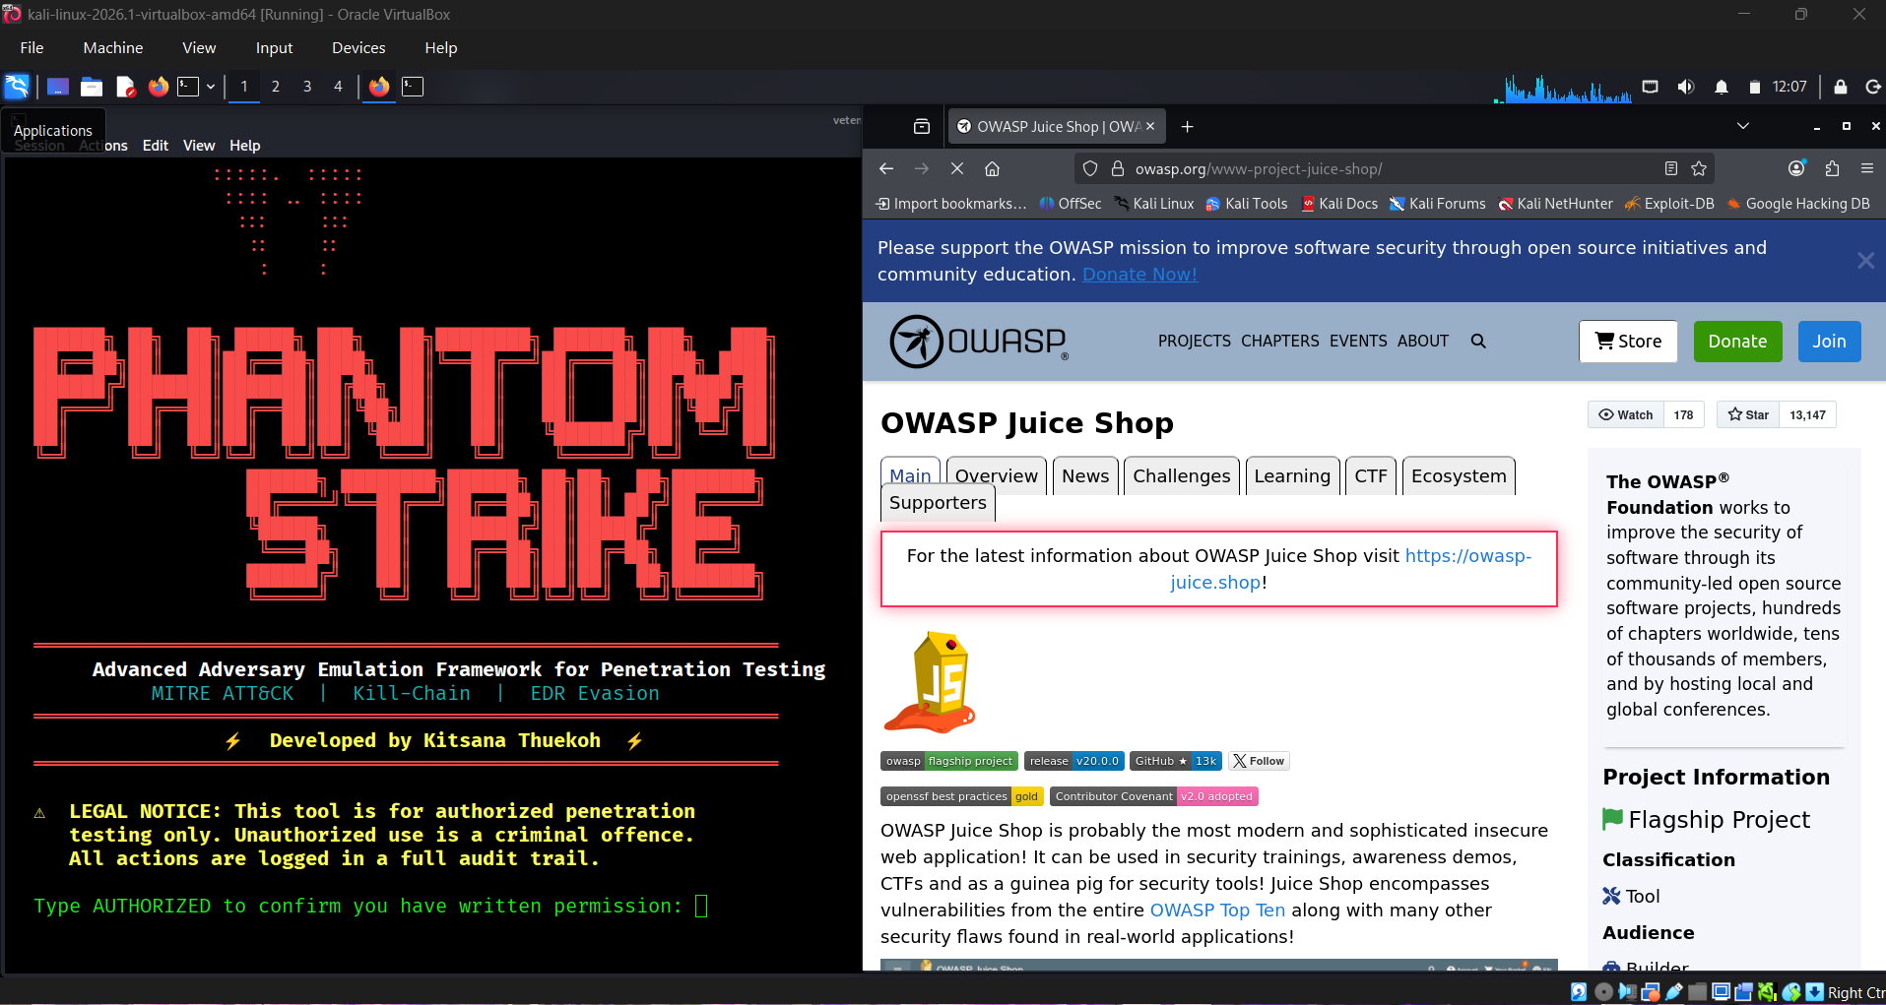Click the Firefox address bar URL
Screen dimensions: 1886x1005
(1258, 169)
